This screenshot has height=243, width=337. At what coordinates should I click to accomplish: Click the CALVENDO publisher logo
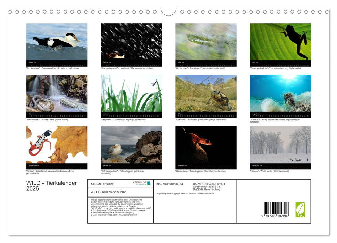point(139,183)
